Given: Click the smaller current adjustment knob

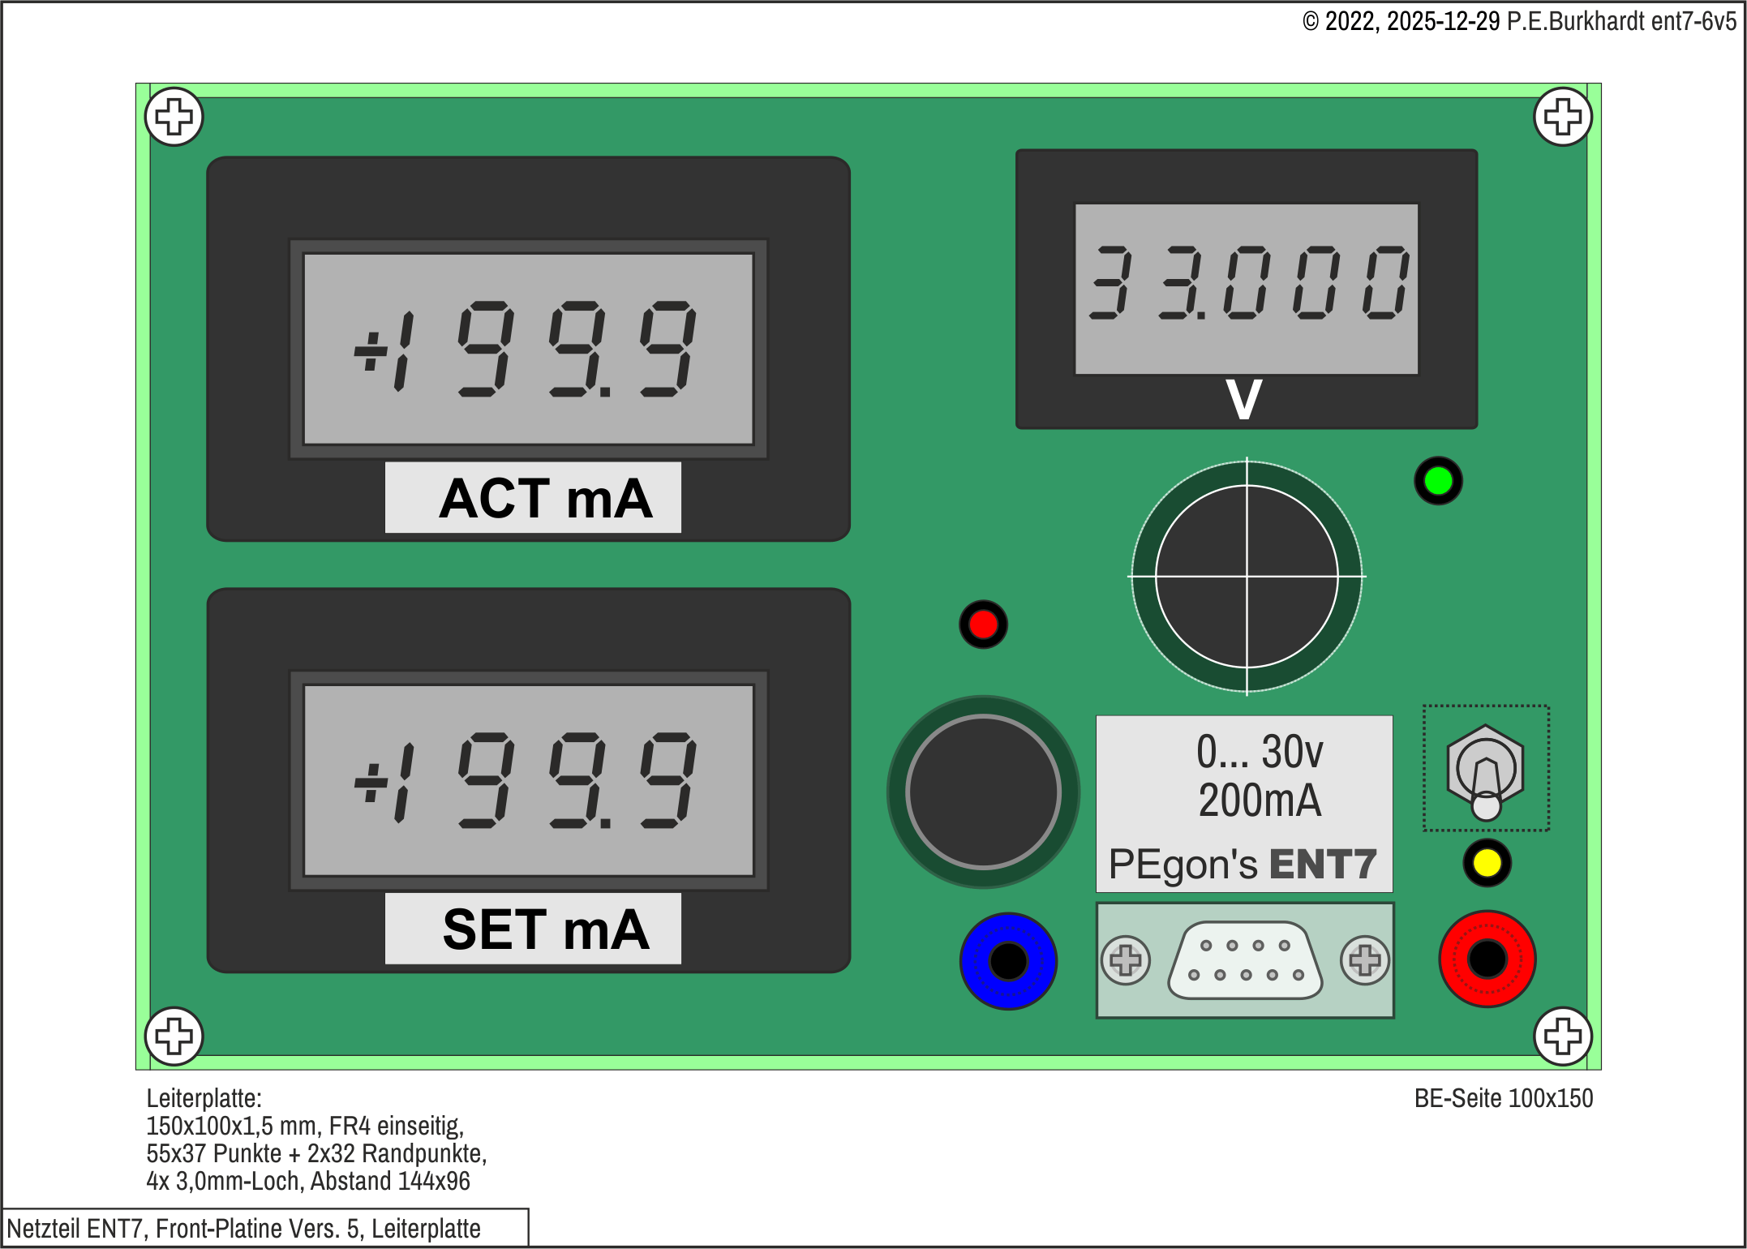Looking at the screenshot, I should (x=983, y=792).
